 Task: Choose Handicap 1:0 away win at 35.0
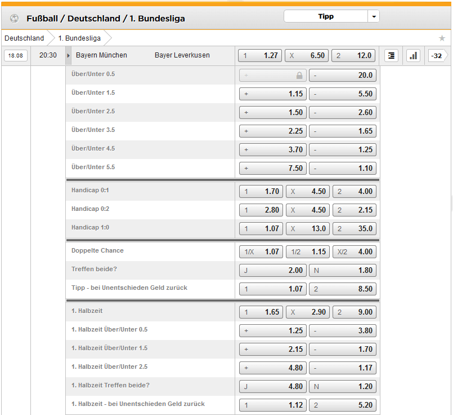[x=355, y=228]
